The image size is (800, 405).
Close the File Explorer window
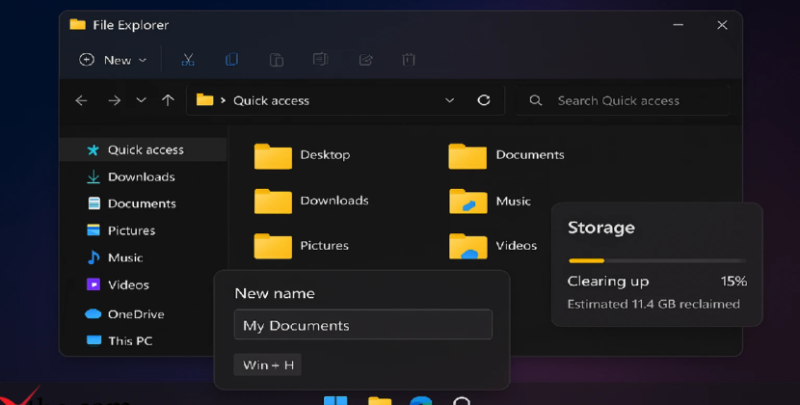[722, 24]
